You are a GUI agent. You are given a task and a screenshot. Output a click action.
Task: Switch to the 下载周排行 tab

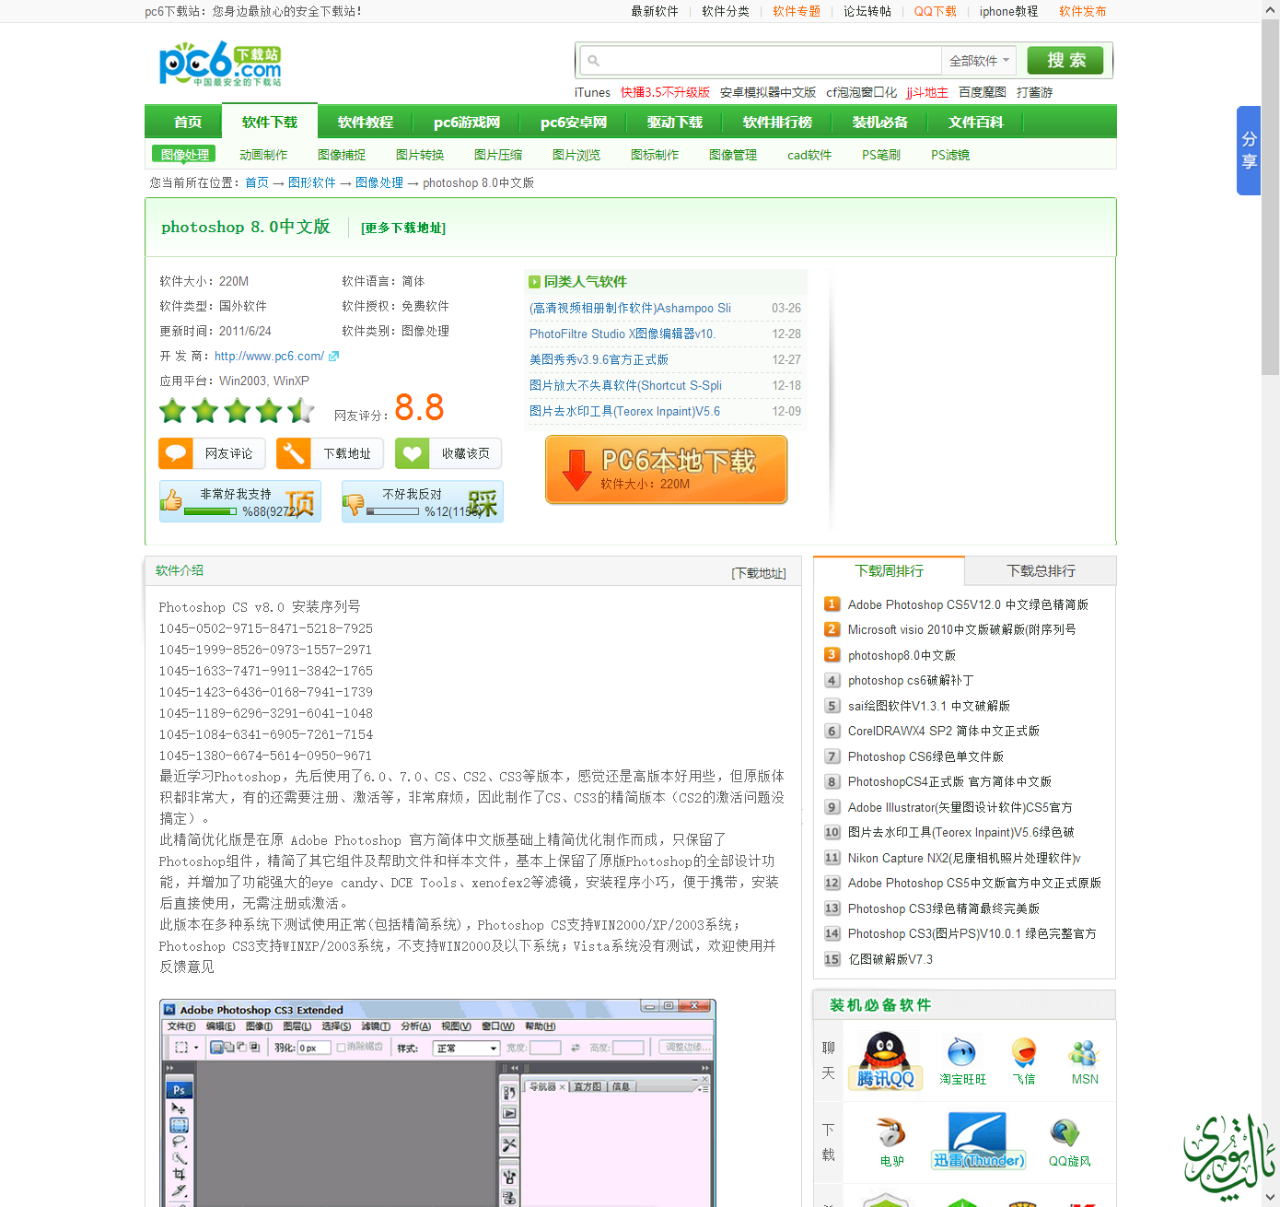coord(889,571)
